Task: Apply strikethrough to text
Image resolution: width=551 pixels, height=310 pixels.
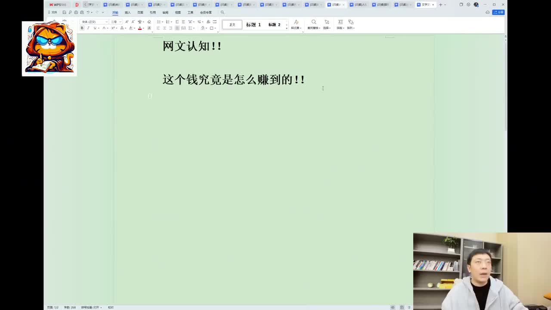Action: 104,28
